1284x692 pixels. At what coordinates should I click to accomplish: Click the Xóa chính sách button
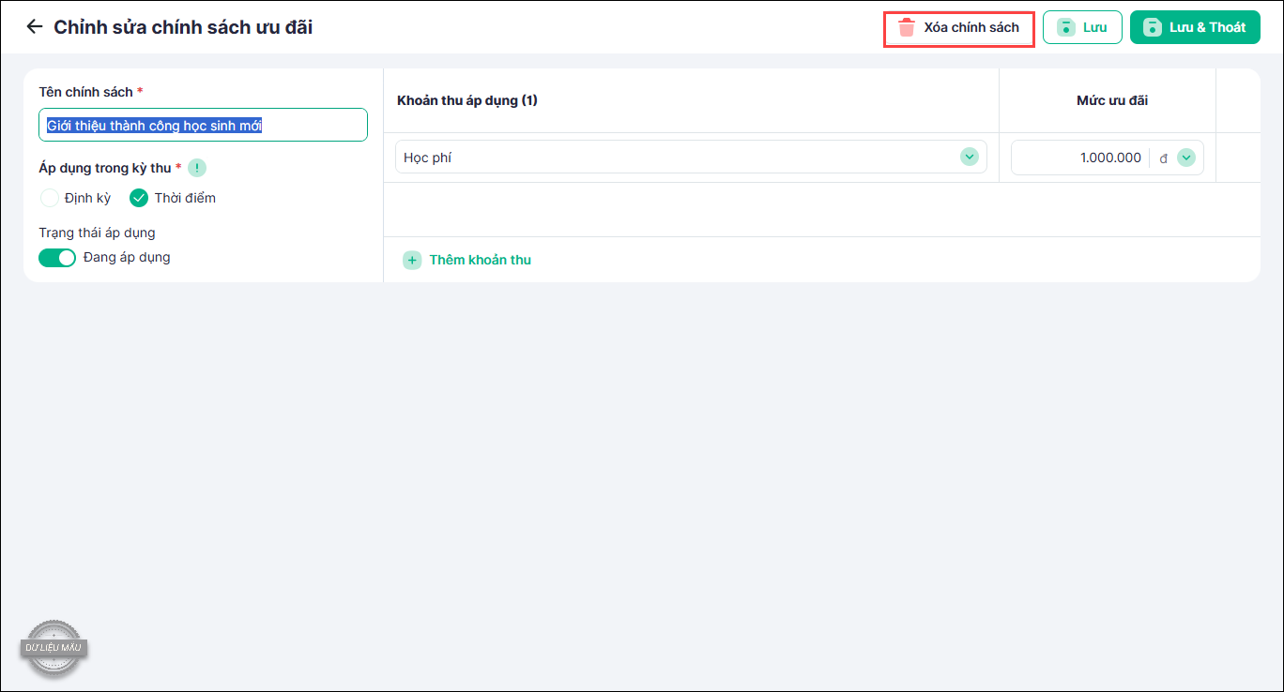point(959,28)
